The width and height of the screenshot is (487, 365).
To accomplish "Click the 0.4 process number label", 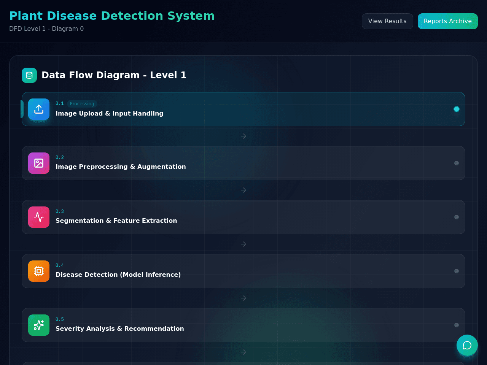I will (x=60, y=265).
